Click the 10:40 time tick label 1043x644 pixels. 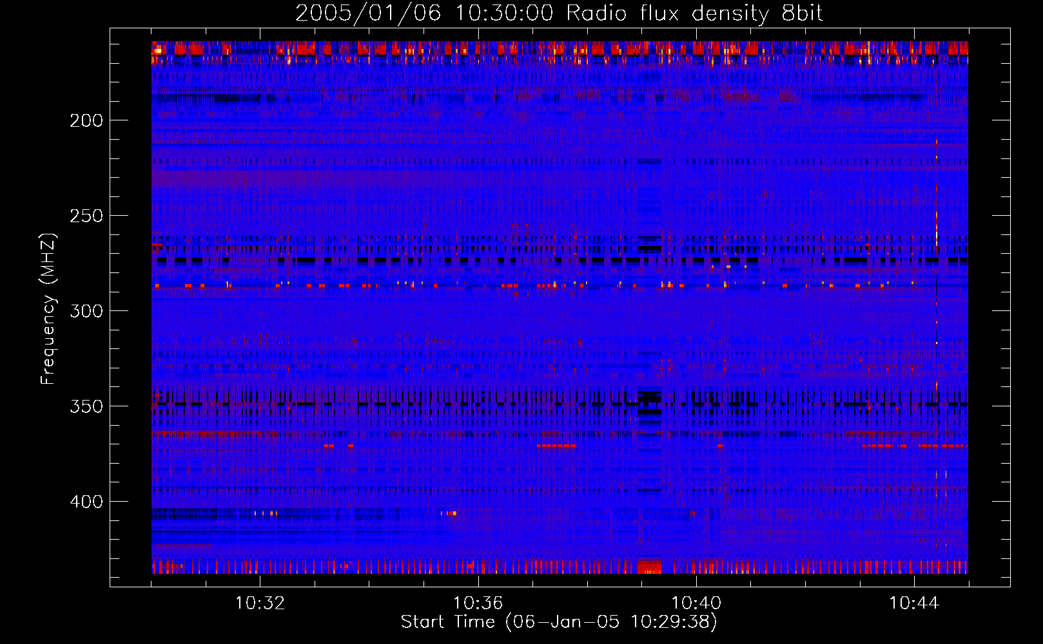tap(696, 603)
